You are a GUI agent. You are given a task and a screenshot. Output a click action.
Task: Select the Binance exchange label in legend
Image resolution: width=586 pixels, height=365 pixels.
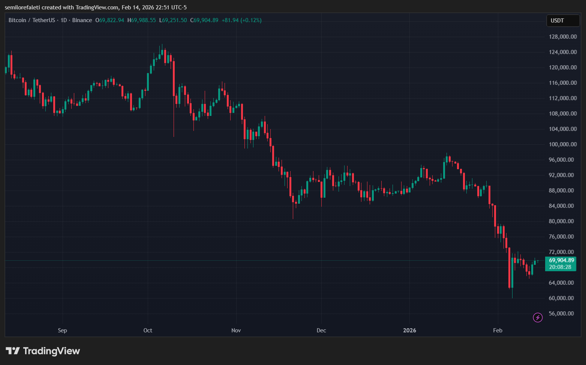click(x=82, y=20)
